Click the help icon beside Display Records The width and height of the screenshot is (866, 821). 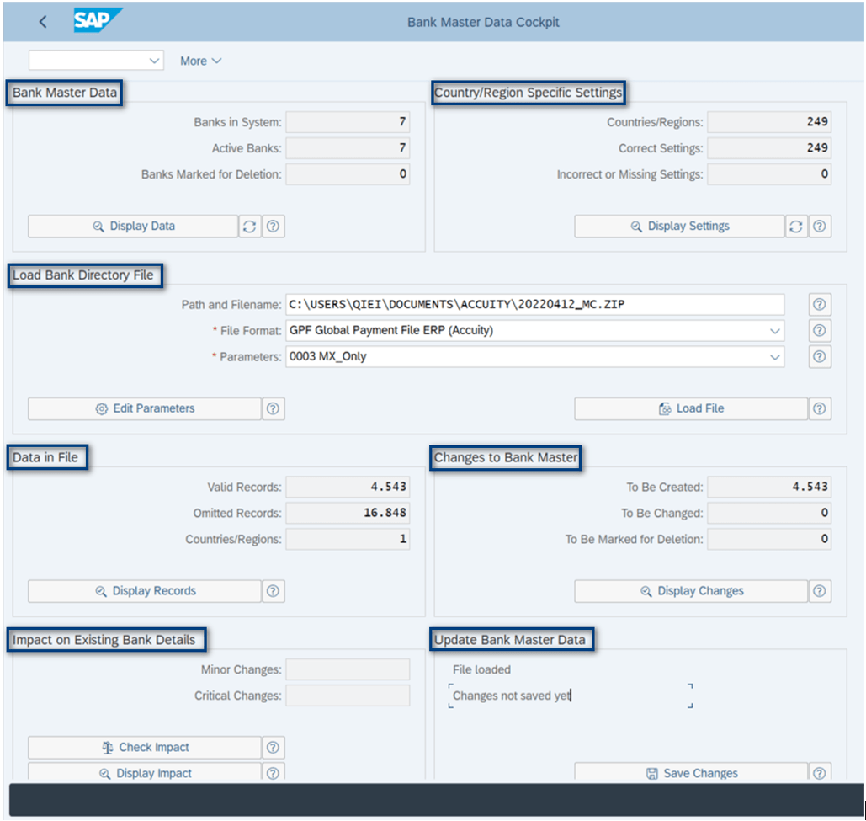click(x=273, y=591)
